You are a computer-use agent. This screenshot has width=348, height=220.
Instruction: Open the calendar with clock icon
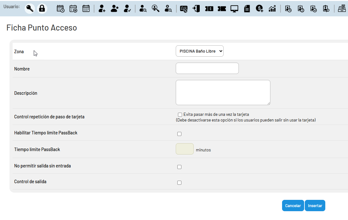point(61,8)
